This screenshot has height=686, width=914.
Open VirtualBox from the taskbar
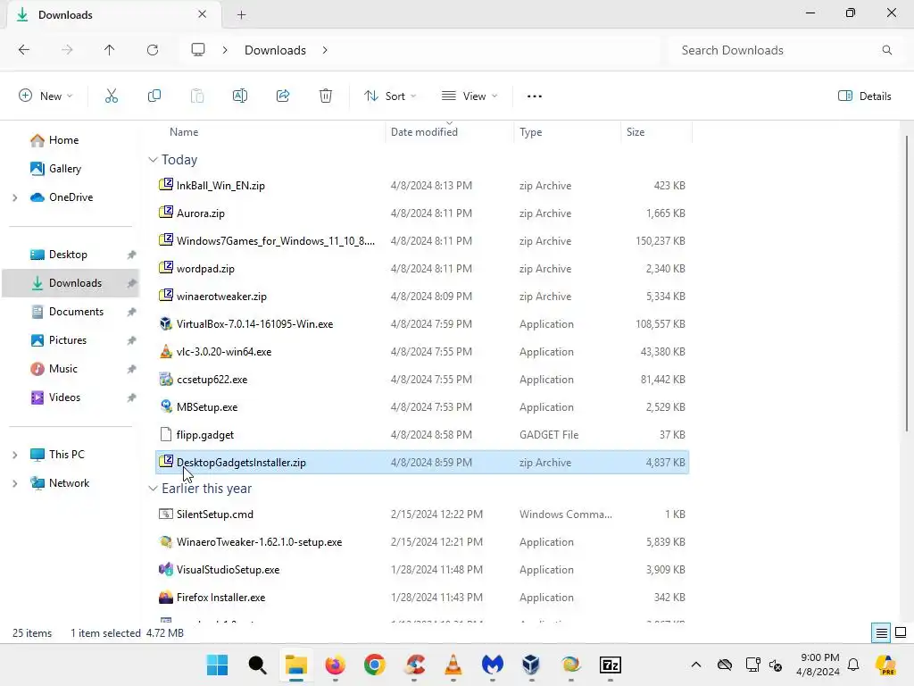pos(531,665)
